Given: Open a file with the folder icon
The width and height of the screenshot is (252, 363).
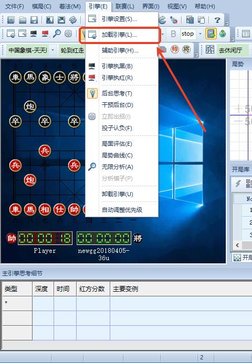Looking at the screenshot, I should pos(23,20).
